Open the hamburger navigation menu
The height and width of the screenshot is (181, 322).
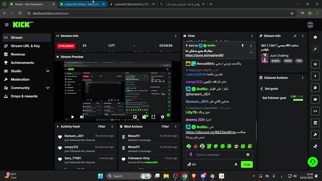coord(7,25)
